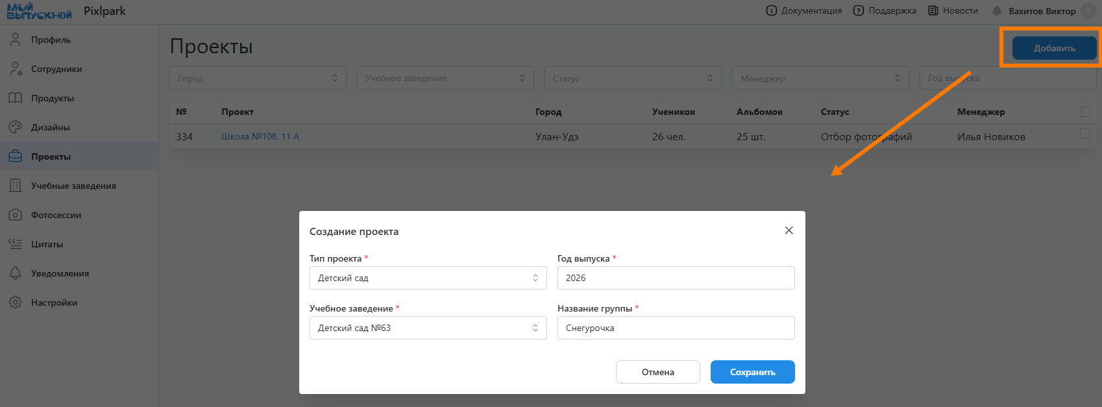Go to Уведомления in sidebar
This screenshot has width=1102, height=407.
tap(60, 273)
